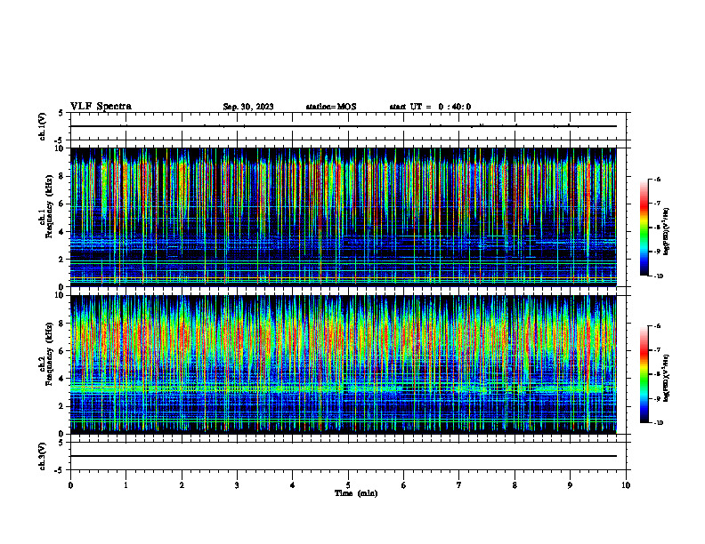Click the 'ch.3(V)' axis label
Viewport: 705px width, 544px height.
[43, 456]
